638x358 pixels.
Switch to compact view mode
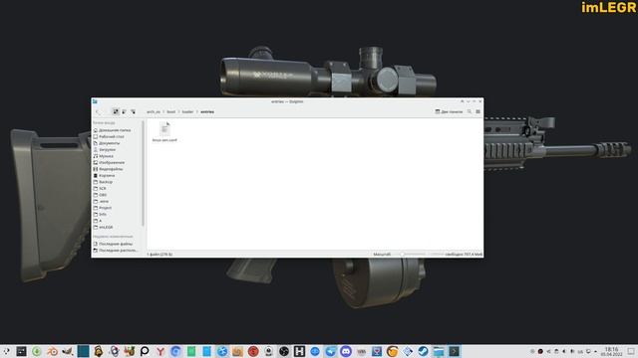[x=125, y=111]
